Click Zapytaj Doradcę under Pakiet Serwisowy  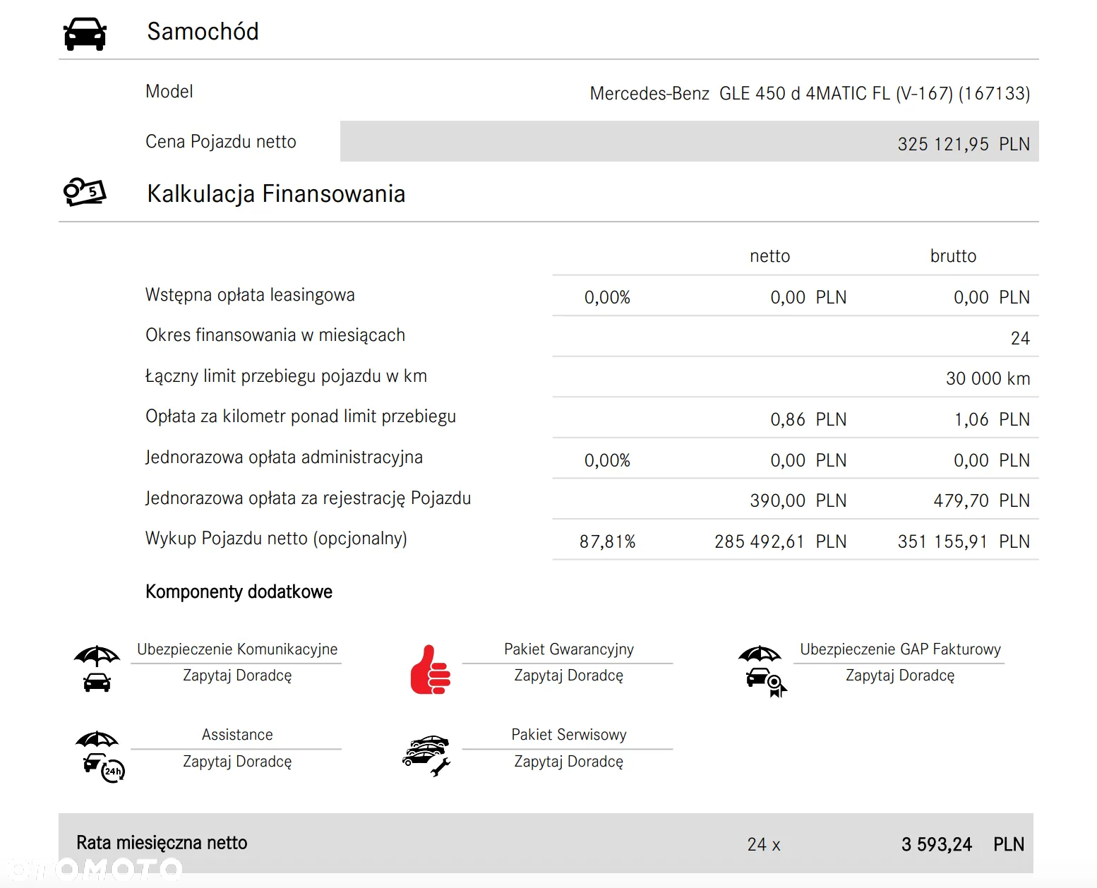[569, 762]
